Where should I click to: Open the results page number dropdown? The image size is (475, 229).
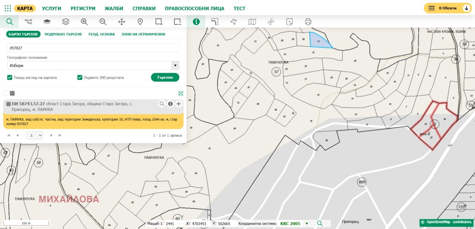point(34,135)
